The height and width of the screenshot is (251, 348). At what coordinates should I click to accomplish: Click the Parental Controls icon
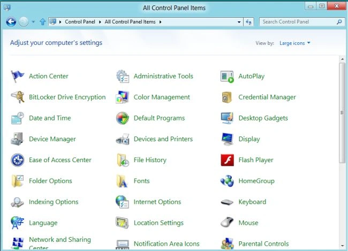227,244
